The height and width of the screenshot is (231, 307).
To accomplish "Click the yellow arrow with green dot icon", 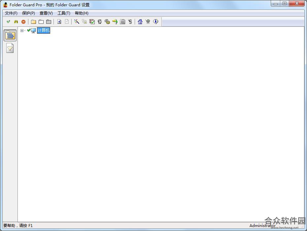I will [115, 21].
